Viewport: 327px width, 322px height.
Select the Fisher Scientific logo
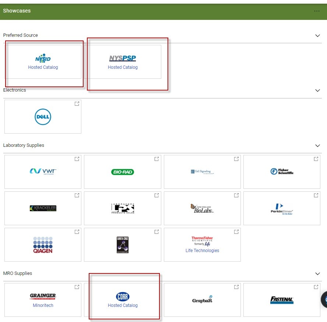tap(282, 171)
